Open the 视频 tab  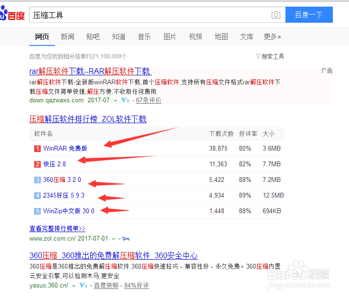[x=195, y=36]
